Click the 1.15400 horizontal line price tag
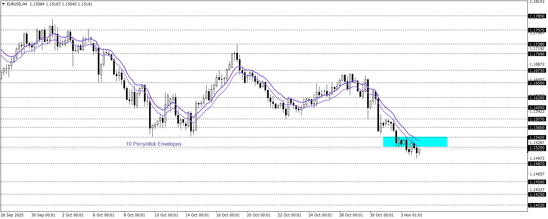 click(537, 137)
